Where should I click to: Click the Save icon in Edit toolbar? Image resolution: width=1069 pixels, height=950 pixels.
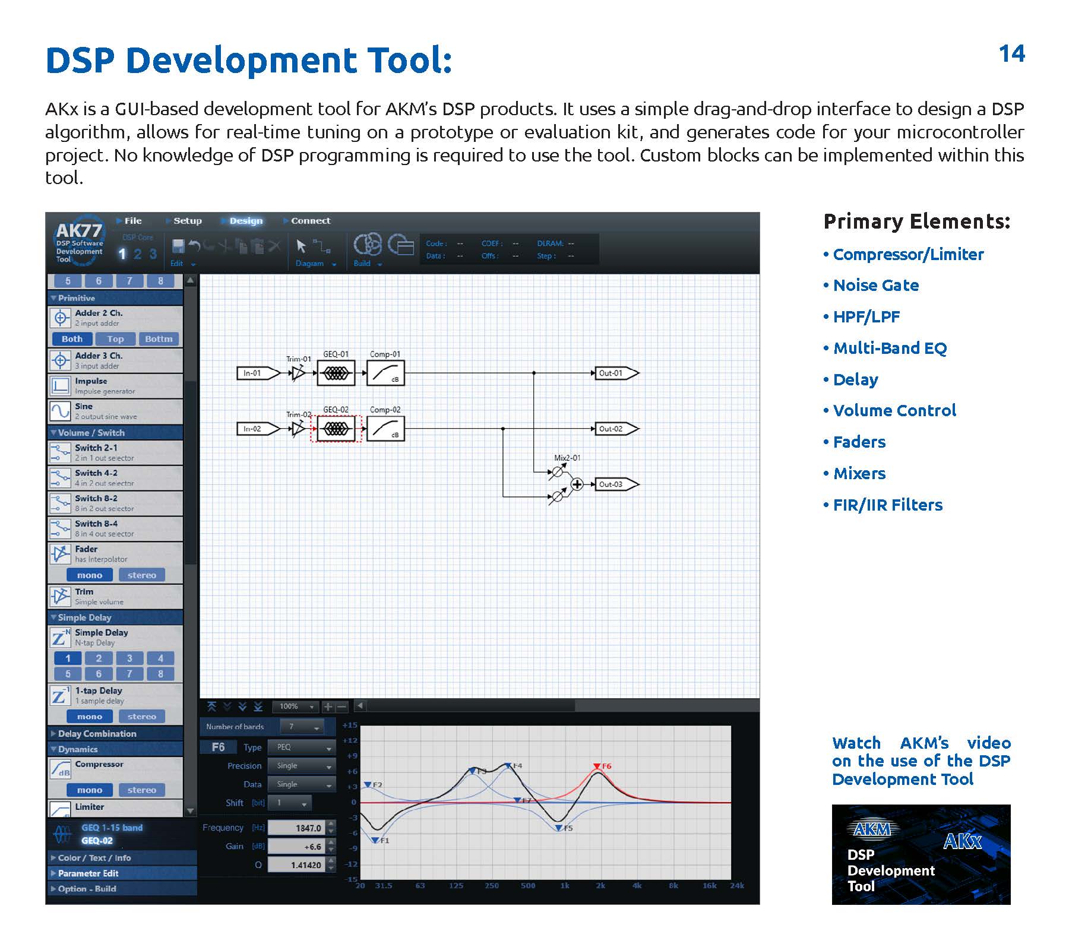coord(178,246)
